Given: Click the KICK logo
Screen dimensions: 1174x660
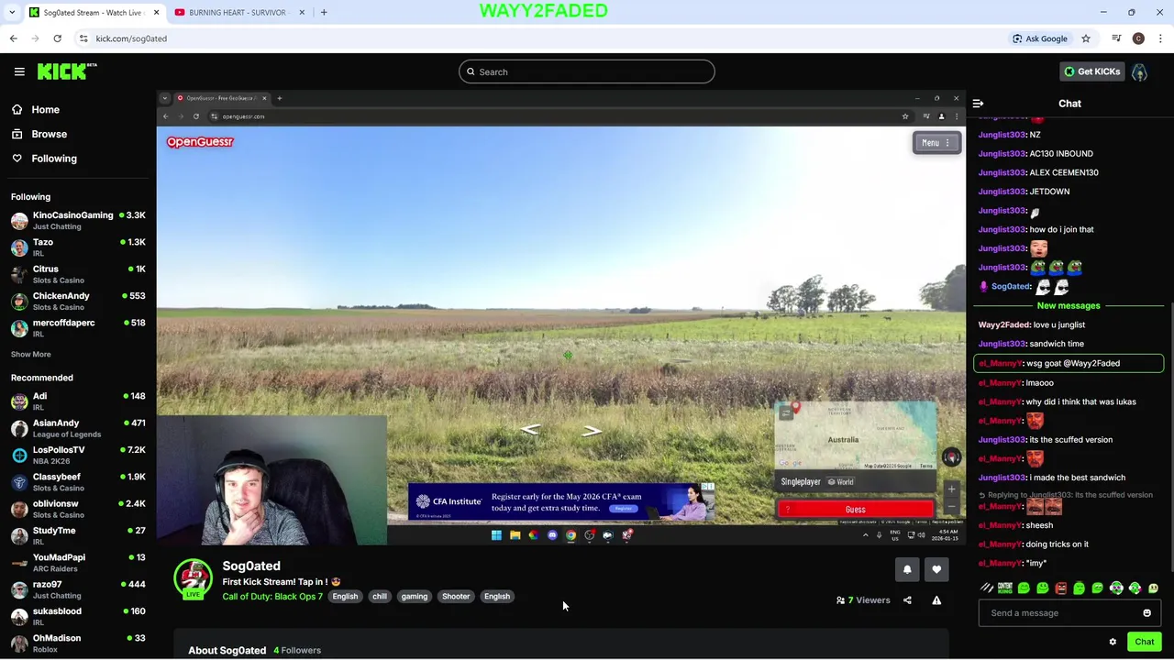Looking at the screenshot, I should [x=67, y=71].
